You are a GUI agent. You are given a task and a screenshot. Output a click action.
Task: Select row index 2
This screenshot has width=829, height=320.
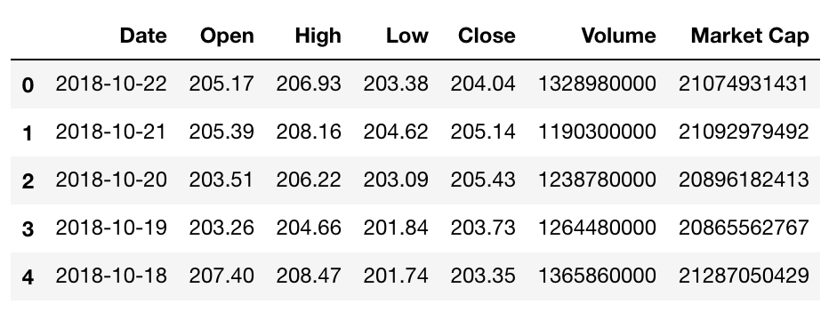28,181
